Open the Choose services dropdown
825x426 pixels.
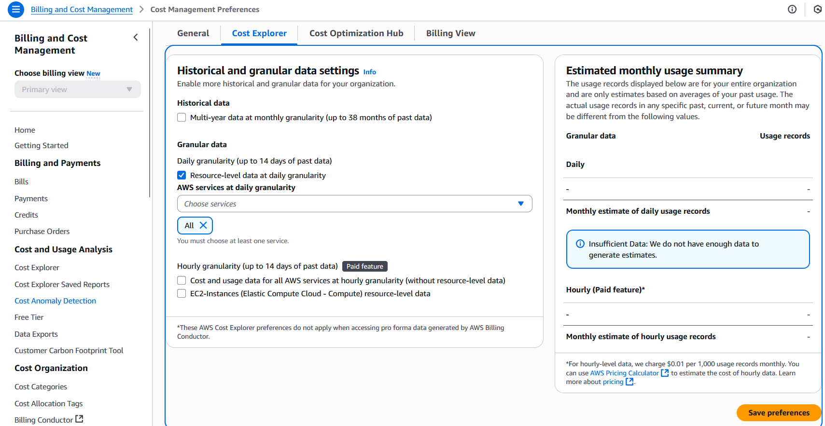(x=355, y=204)
